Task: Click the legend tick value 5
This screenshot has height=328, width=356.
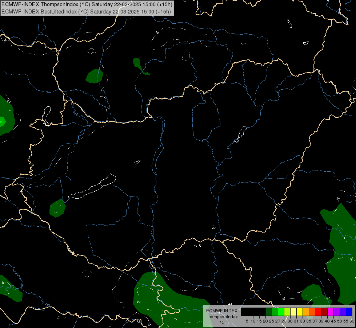Action: 247,321
